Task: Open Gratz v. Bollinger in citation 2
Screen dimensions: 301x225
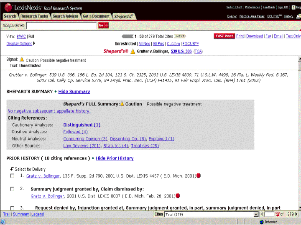Action: pyautogui.click(x=47, y=196)
